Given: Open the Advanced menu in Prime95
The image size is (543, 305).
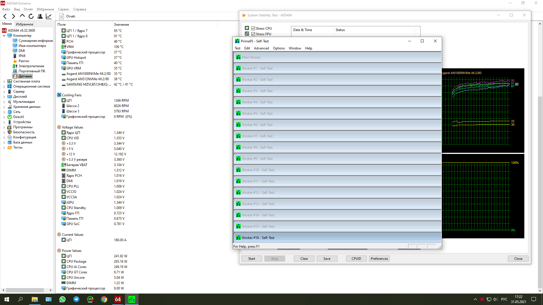Looking at the screenshot, I should point(261,48).
